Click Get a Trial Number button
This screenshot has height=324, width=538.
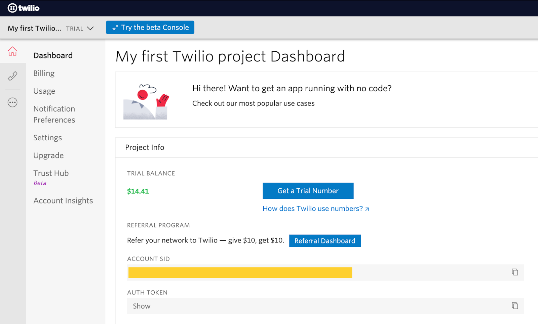coord(308,191)
